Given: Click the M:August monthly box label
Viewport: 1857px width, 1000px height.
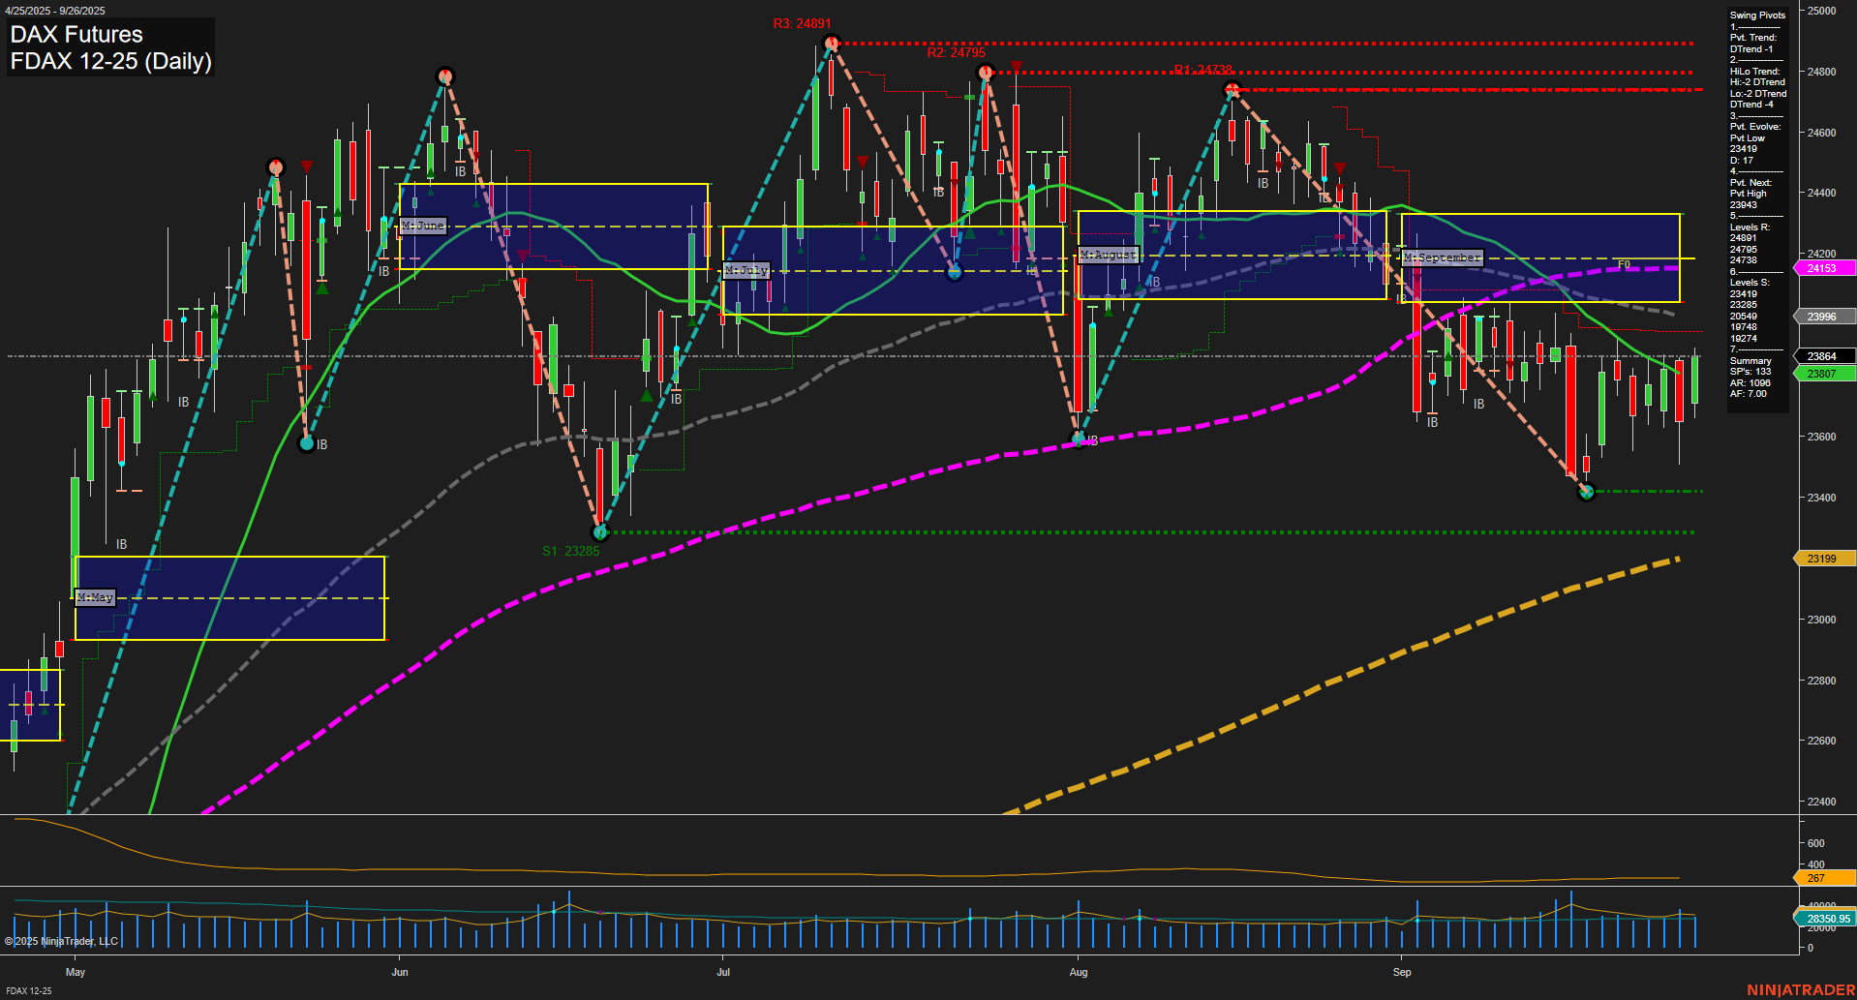Looking at the screenshot, I should [1110, 256].
